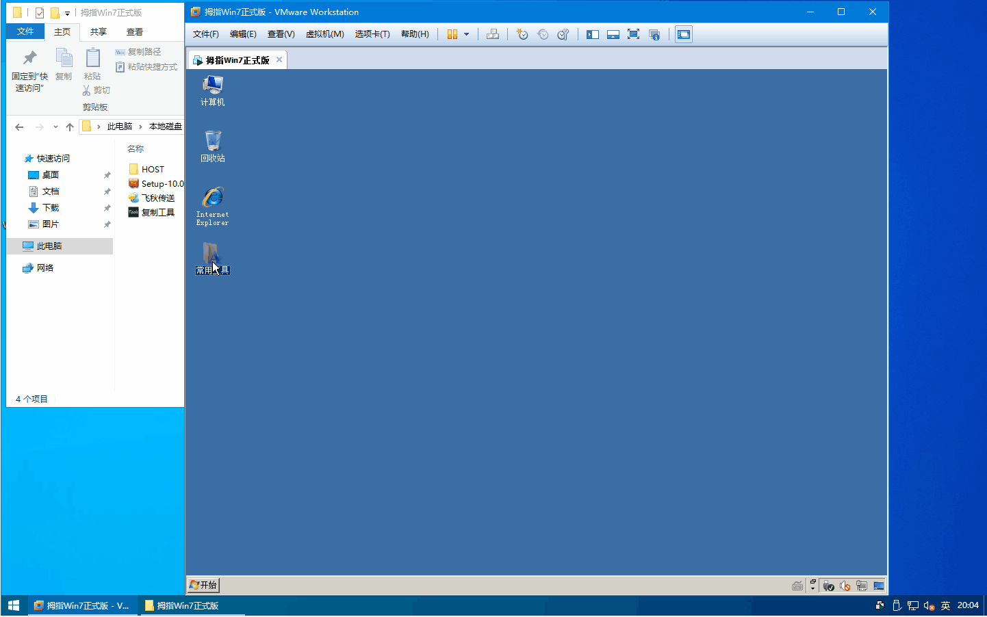Click the Send Ctrl+Alt+Del keyboard icon
This screenshot has height=617, width=987.
[x=493, y=34]
